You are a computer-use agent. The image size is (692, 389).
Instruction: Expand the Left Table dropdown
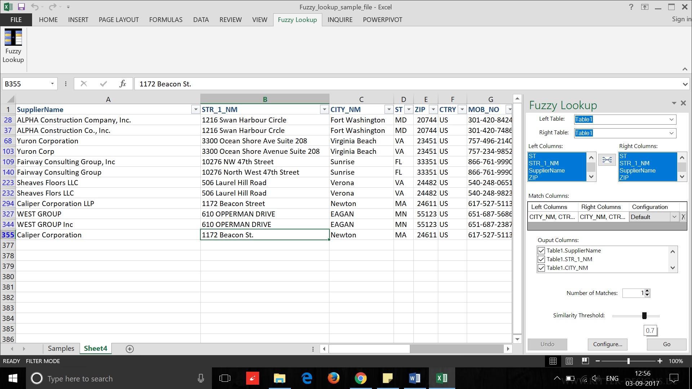671,120
